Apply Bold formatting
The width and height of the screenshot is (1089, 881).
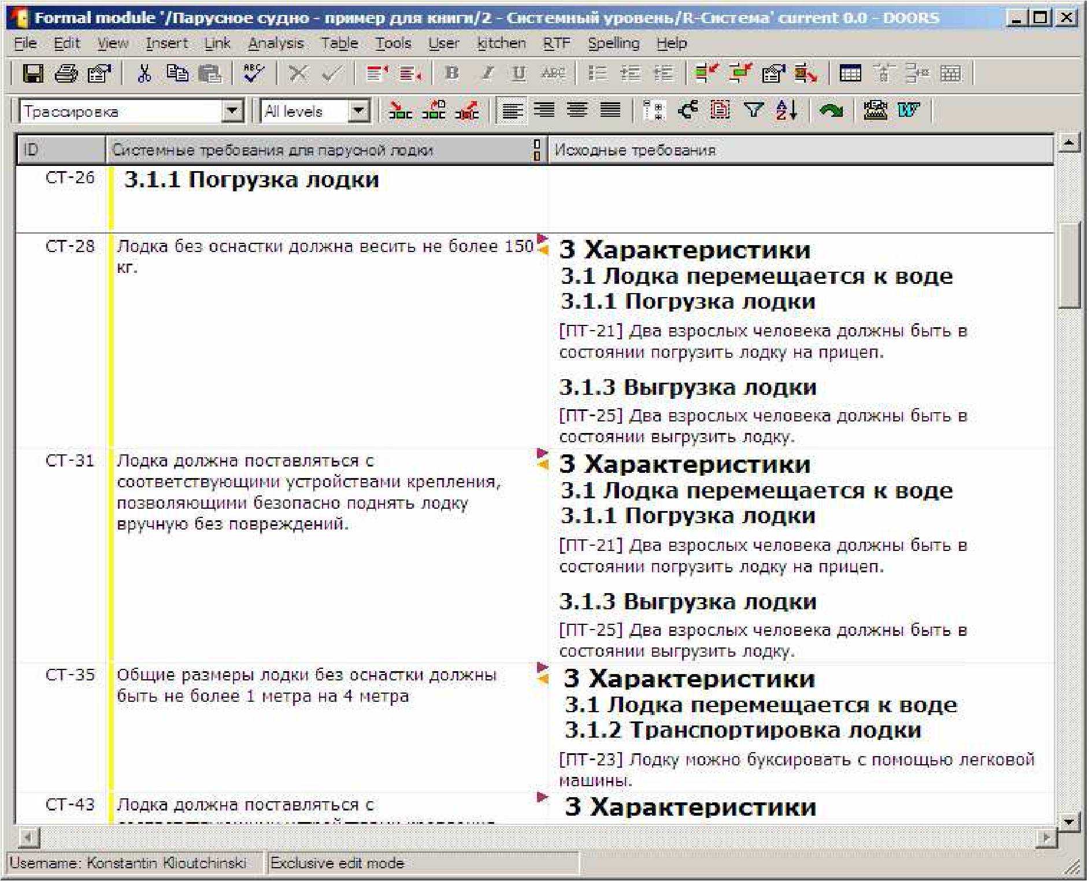click(x=452, y=73)
